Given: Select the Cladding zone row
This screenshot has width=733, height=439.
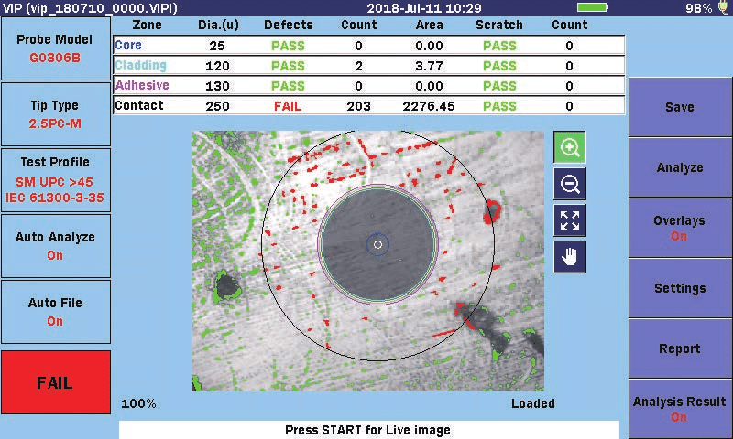Looking at the screenshot, I should [368, 65].
